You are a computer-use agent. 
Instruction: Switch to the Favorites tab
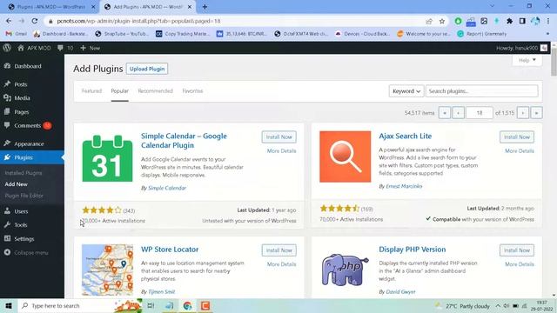(x=192, y=90)
